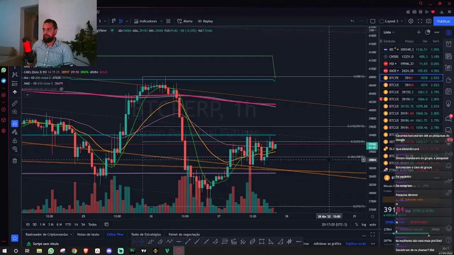
Task: Show the hidden VP indicator eye
Action: point(61,89)
